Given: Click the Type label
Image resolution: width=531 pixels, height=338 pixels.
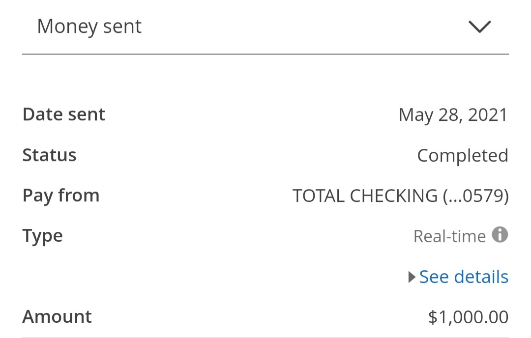Looking at the screenshot, I should (x=43, y=236).
